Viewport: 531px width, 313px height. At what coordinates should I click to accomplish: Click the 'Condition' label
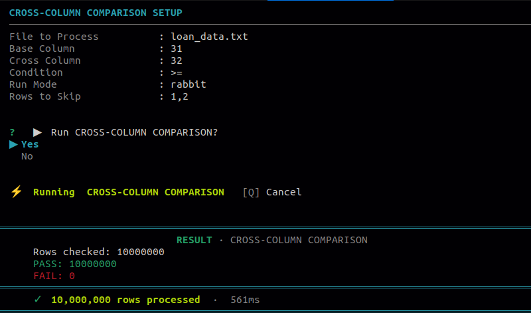[x=36, y=72]
